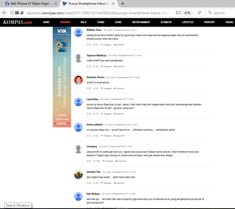This screenshot has width=235, height=209.
Task: Open reader view icon in address bar
Action: click(178, 13)
